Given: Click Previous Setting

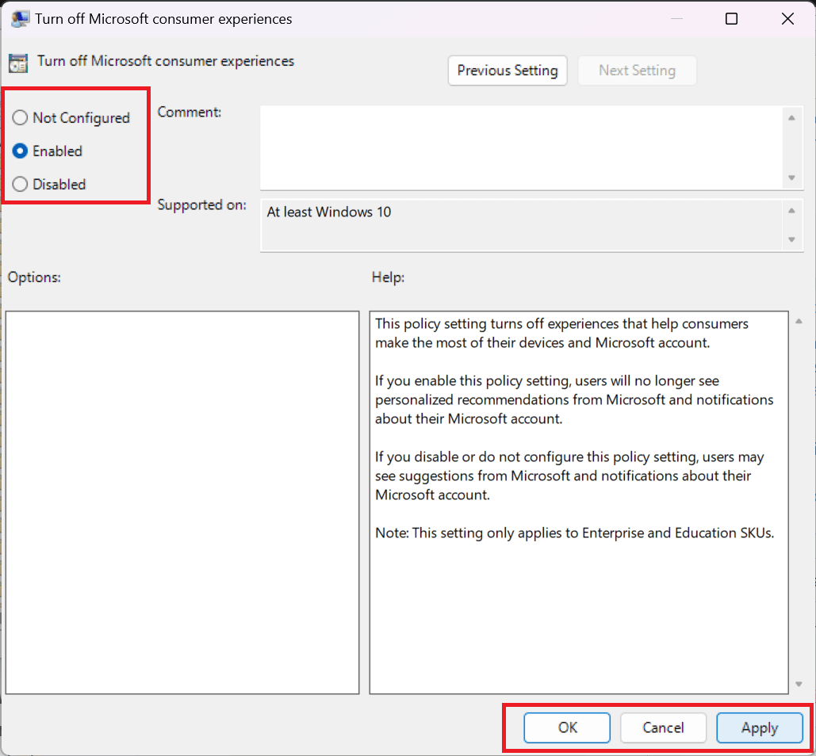Looking at the screenshot, I should tap(507, 71).
